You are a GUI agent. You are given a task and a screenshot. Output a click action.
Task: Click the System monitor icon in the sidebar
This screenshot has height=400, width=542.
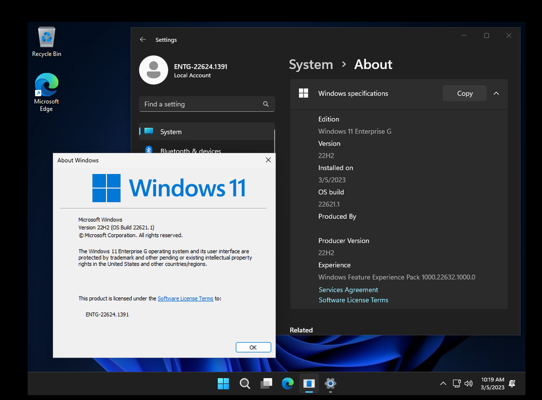149,131
